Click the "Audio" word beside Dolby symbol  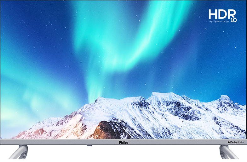tap(240, 142)
